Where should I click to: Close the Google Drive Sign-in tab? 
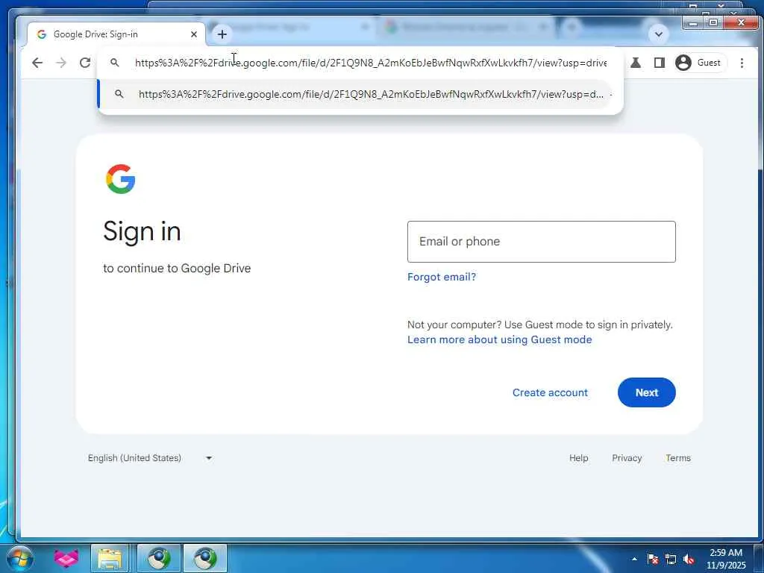pos(194,34)
